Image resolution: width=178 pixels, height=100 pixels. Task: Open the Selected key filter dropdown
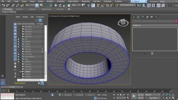pos(152,95)
